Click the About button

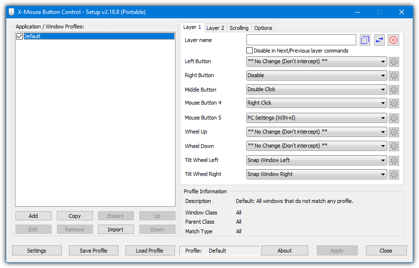[x=284, y=251]
